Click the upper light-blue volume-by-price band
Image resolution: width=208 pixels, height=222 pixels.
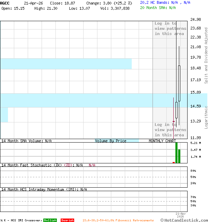pos(66,64)
